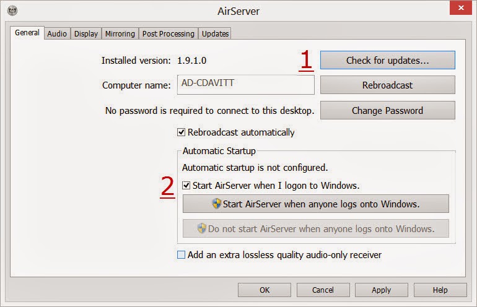Apply the current settings
Image resolution: width=477 pixels, height=307 pixels.
[x=381, y=290]
